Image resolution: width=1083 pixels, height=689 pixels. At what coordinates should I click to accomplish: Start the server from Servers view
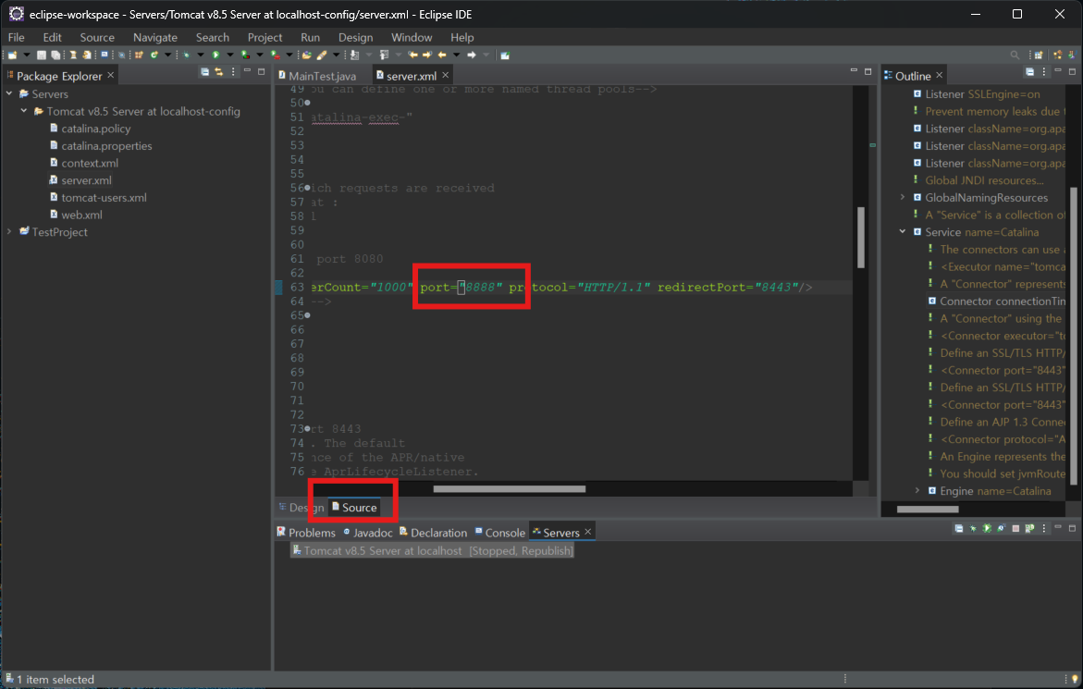(987, 528)
